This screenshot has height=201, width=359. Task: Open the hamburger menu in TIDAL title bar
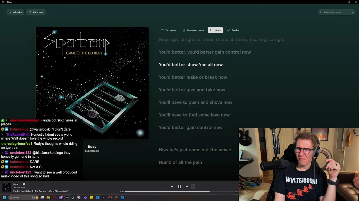(3, 2)
